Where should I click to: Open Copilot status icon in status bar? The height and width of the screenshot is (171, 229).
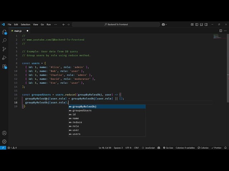pyautogui.click(x=159, y=148)
